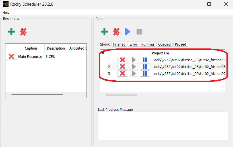Viewport: 233px width, 147px height.
Task: Toggle the Error jobs filter
Action: pyautogui.click(x=133, y=44)
